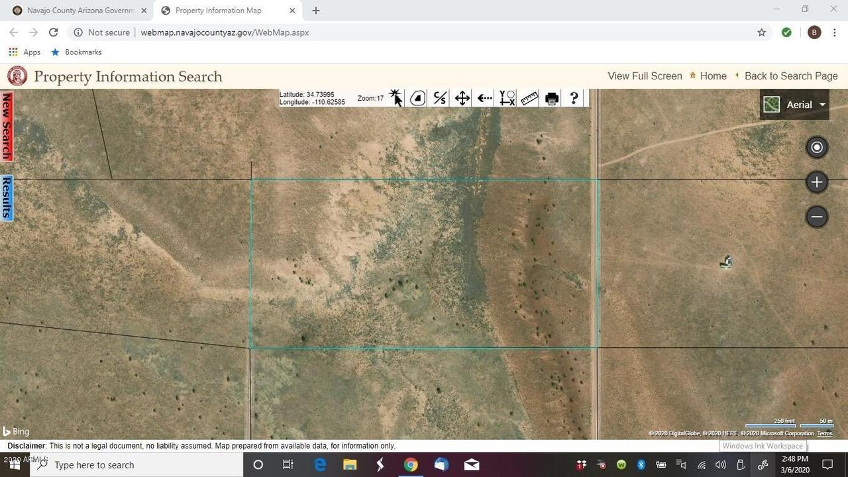This screenshot has width=848, height=477.
Task: Open the Chrome Apps launcher
Action: pyautogui.click(x=13, y=52)
